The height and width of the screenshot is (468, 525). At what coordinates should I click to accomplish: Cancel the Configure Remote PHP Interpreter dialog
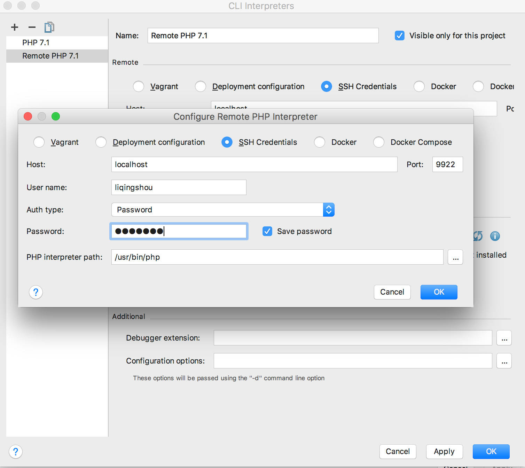click(x=392, y=292)
